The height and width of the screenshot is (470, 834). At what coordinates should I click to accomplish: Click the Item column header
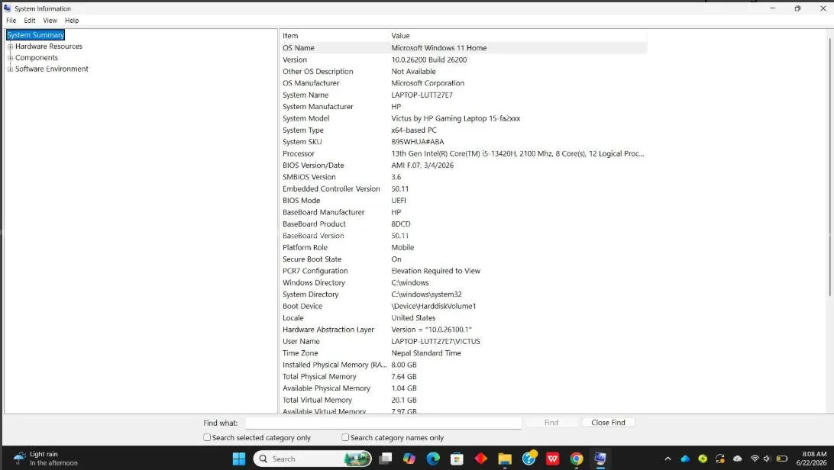(x=334, y=36)
